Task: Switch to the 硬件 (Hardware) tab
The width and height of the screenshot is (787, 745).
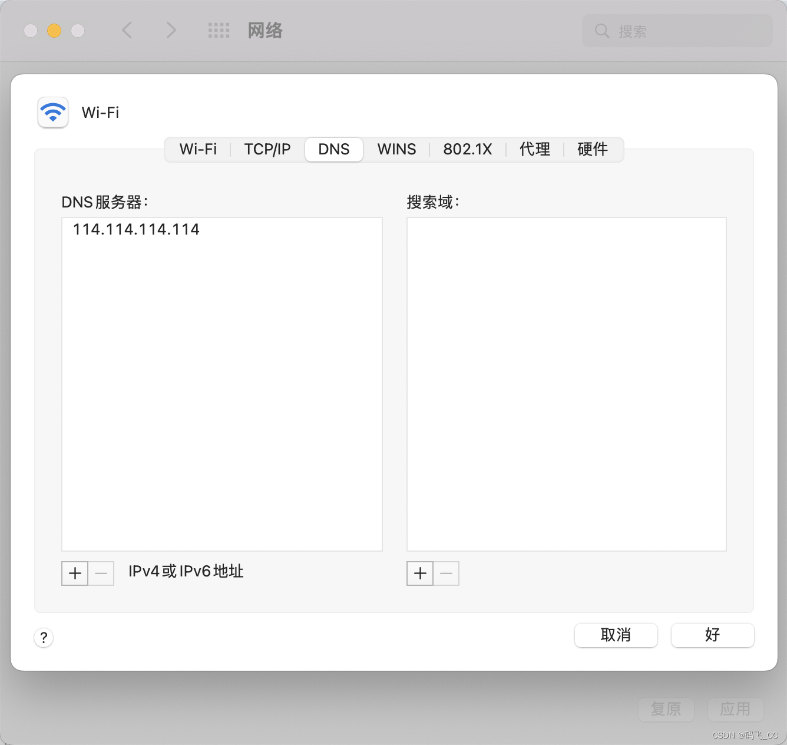Action: pyautogui.click(x=593, y=149)
